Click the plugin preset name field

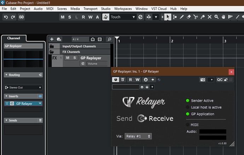tap(126, 87)
